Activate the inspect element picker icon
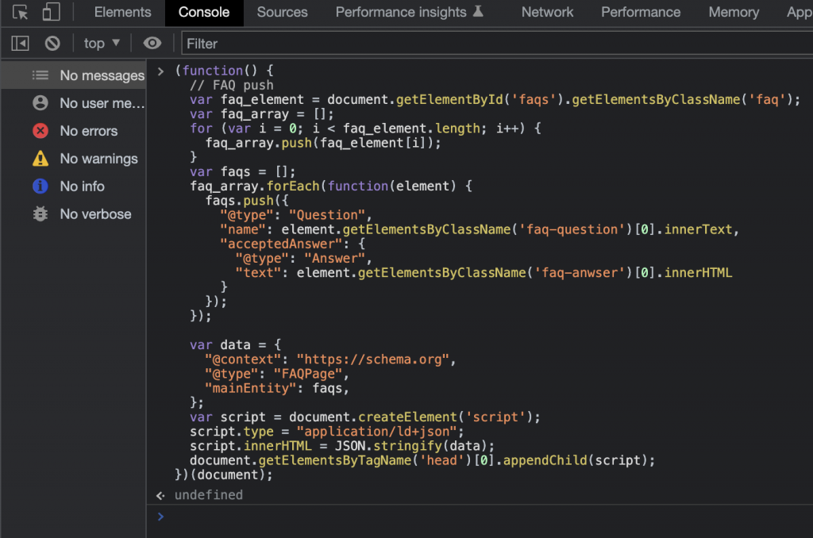The height and width of the screenshot is (538, 813). pos(20,12)
